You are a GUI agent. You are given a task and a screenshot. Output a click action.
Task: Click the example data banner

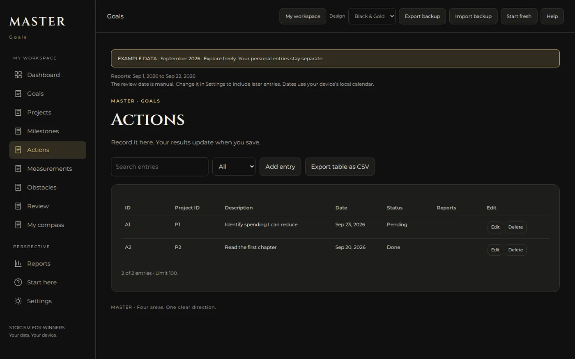(335, 59)
